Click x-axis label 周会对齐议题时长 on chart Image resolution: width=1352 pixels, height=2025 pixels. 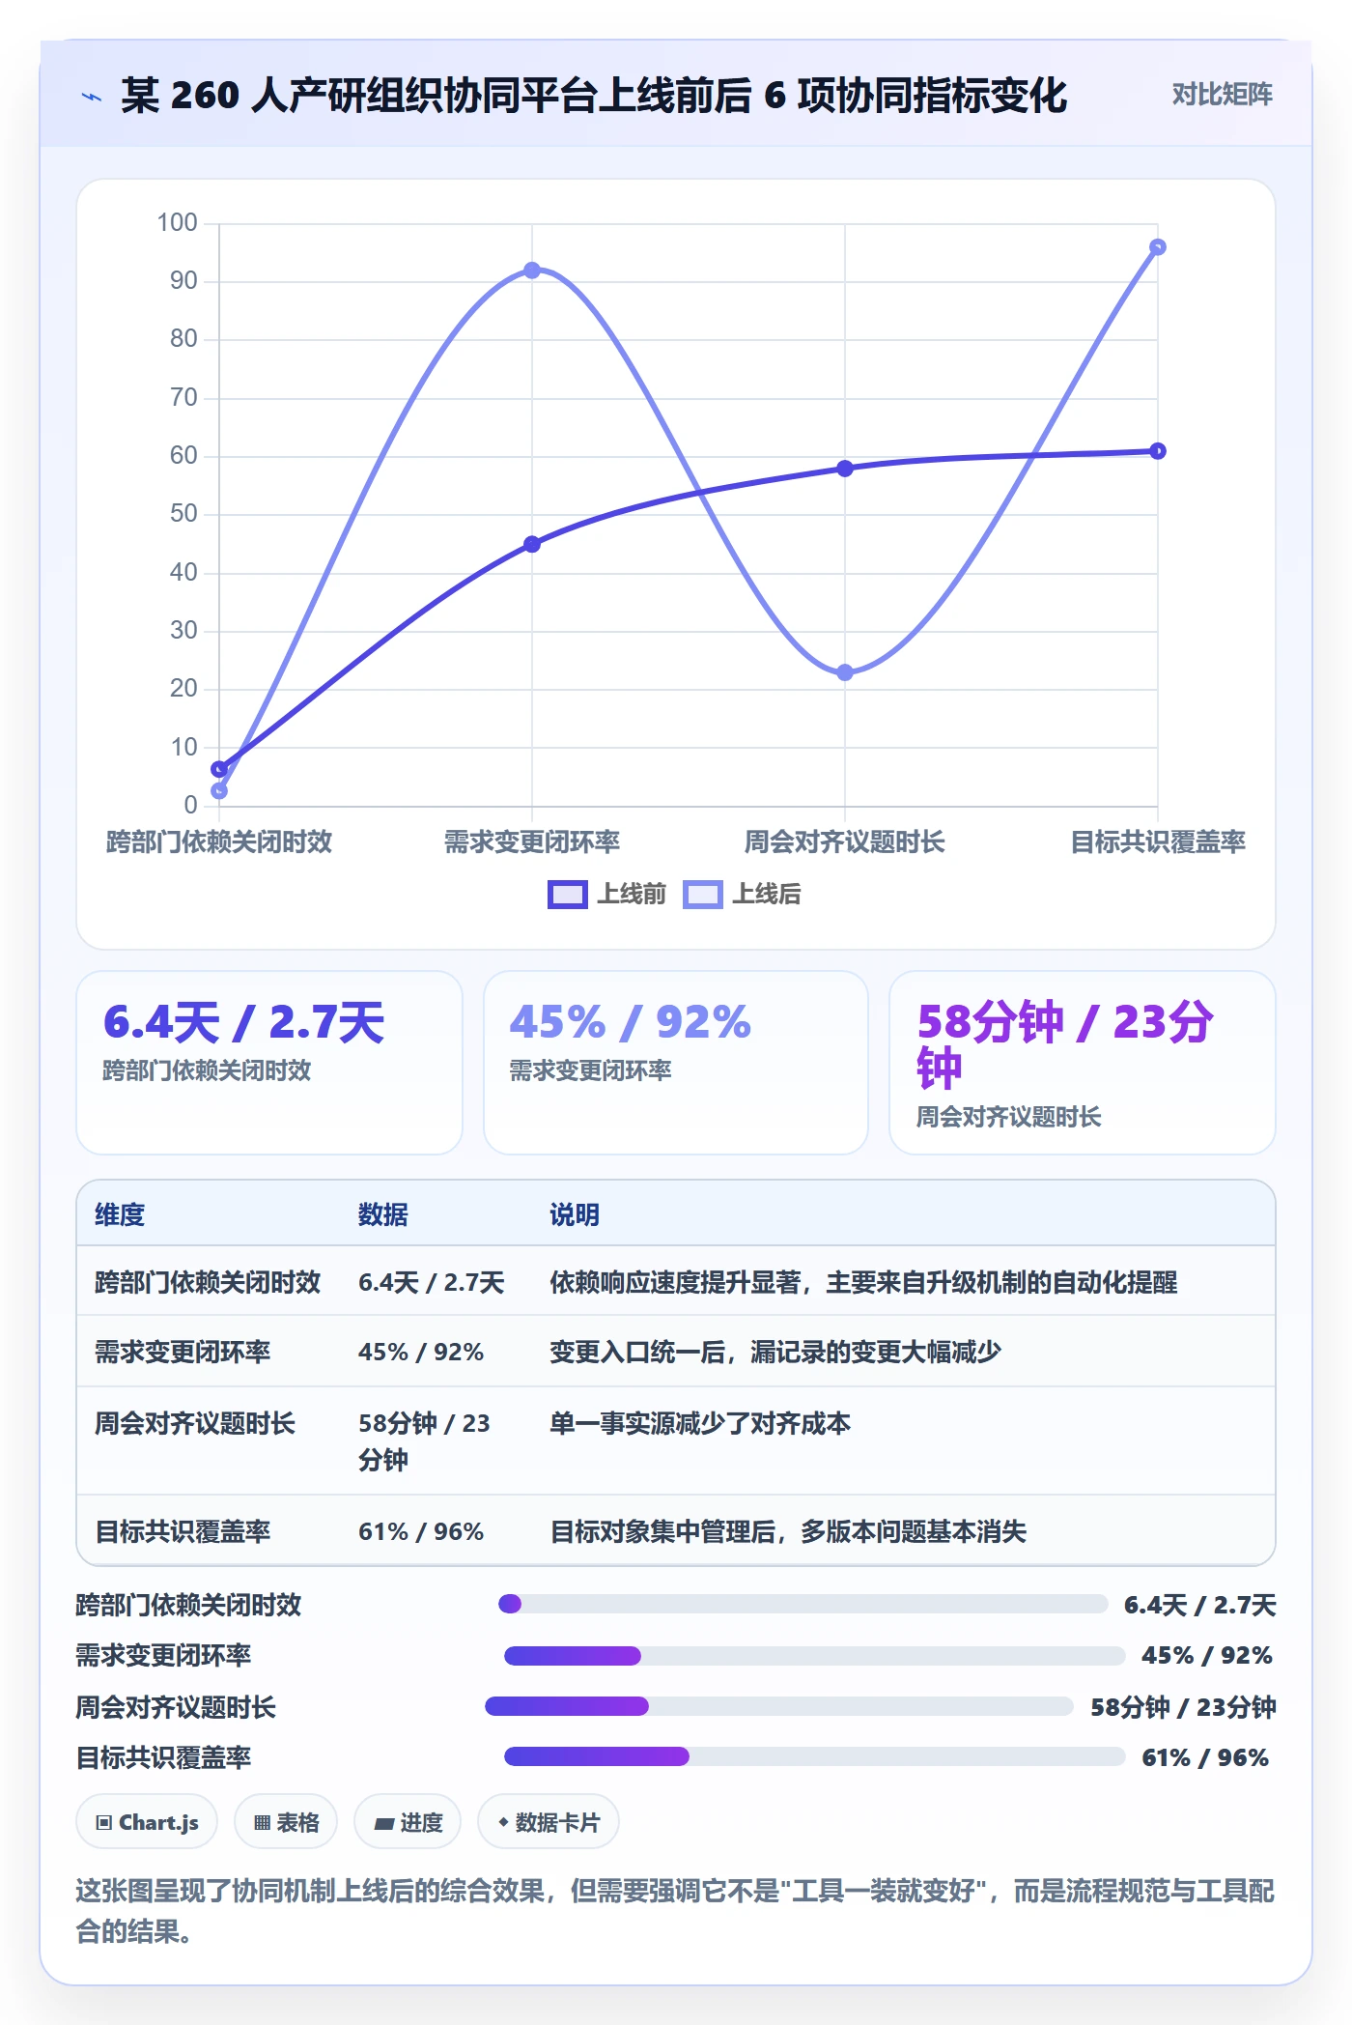pos(845,842)
